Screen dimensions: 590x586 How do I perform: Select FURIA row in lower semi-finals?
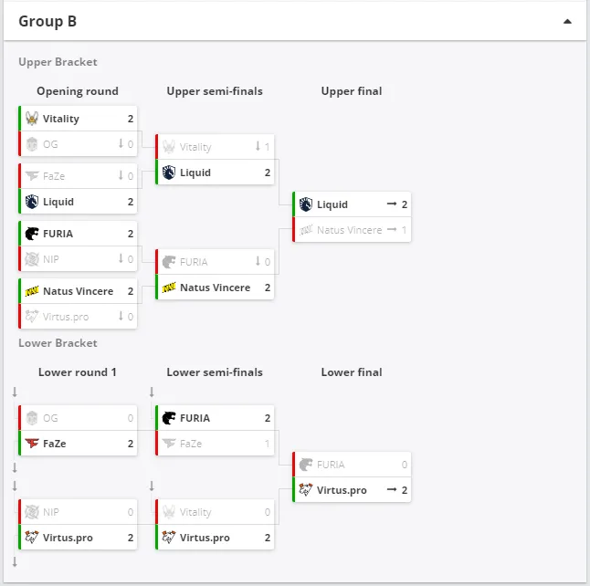[215, 418]
